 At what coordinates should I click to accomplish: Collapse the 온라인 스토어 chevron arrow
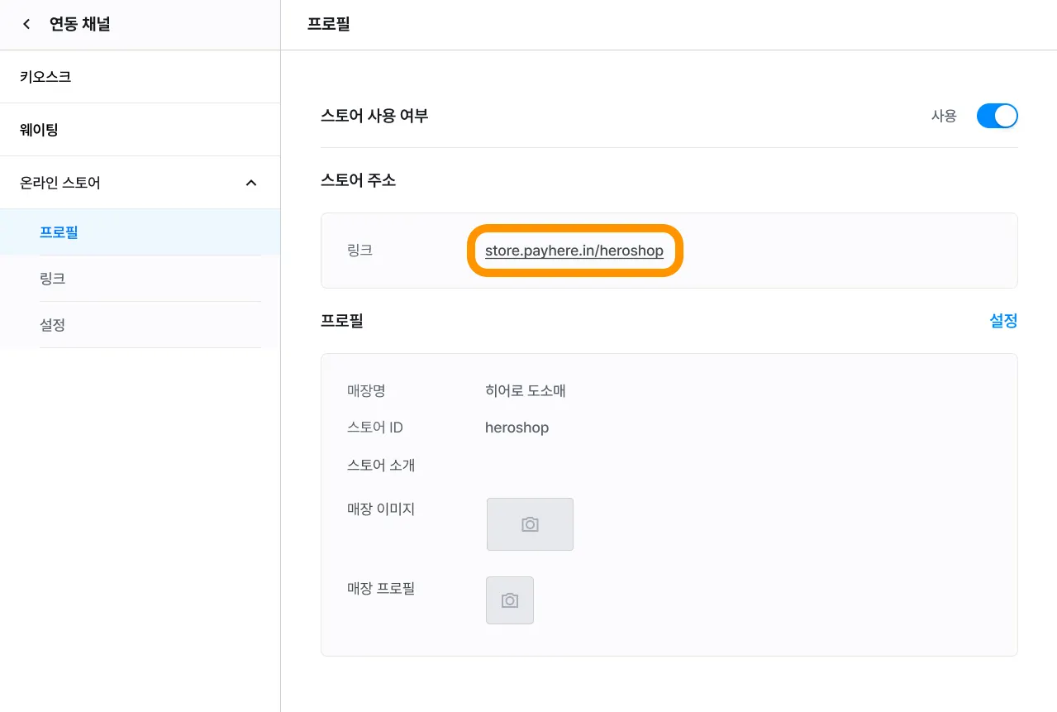coord(252,183)
